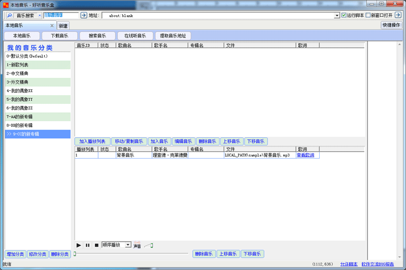Viewport: 406px width, 270px height.
Task: Click the artist cell 理查德·克莱德曼
Action: pos(170,156)
